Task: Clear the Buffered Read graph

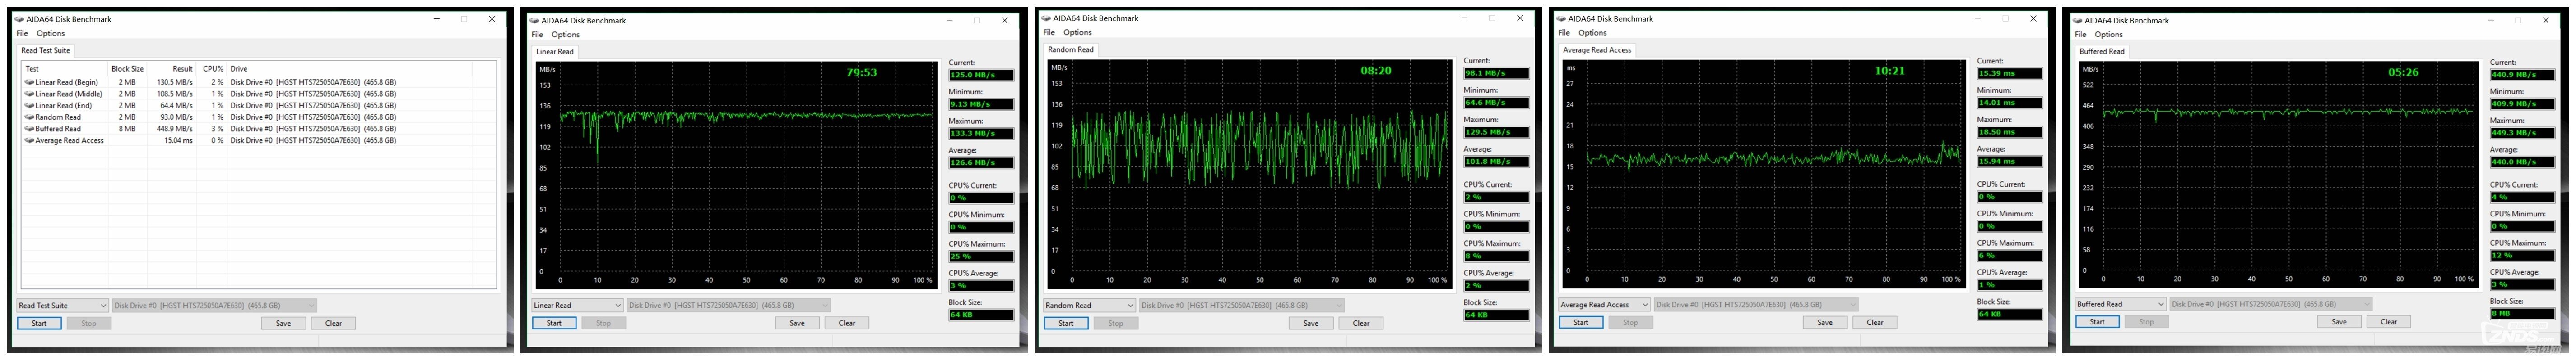Action: 2389,321
